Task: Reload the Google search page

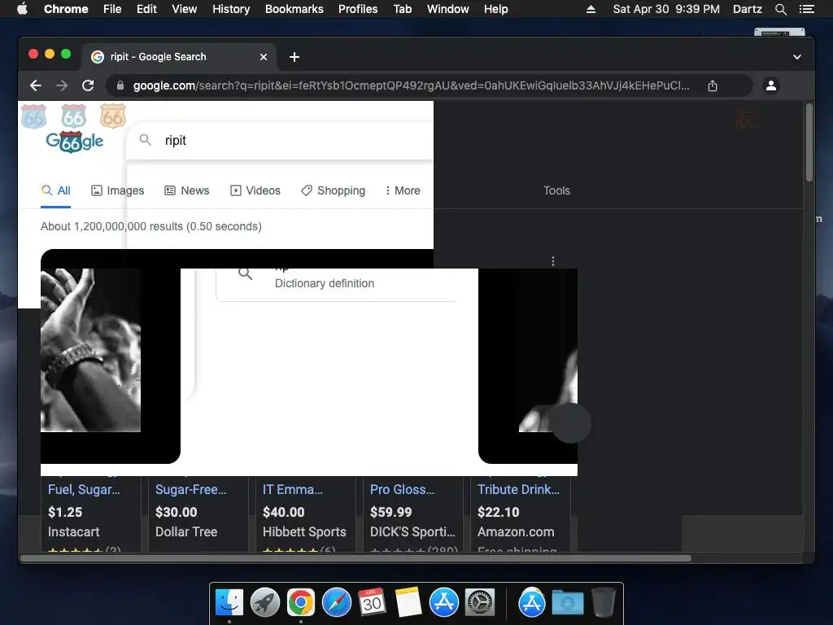Action: point(88,85)
